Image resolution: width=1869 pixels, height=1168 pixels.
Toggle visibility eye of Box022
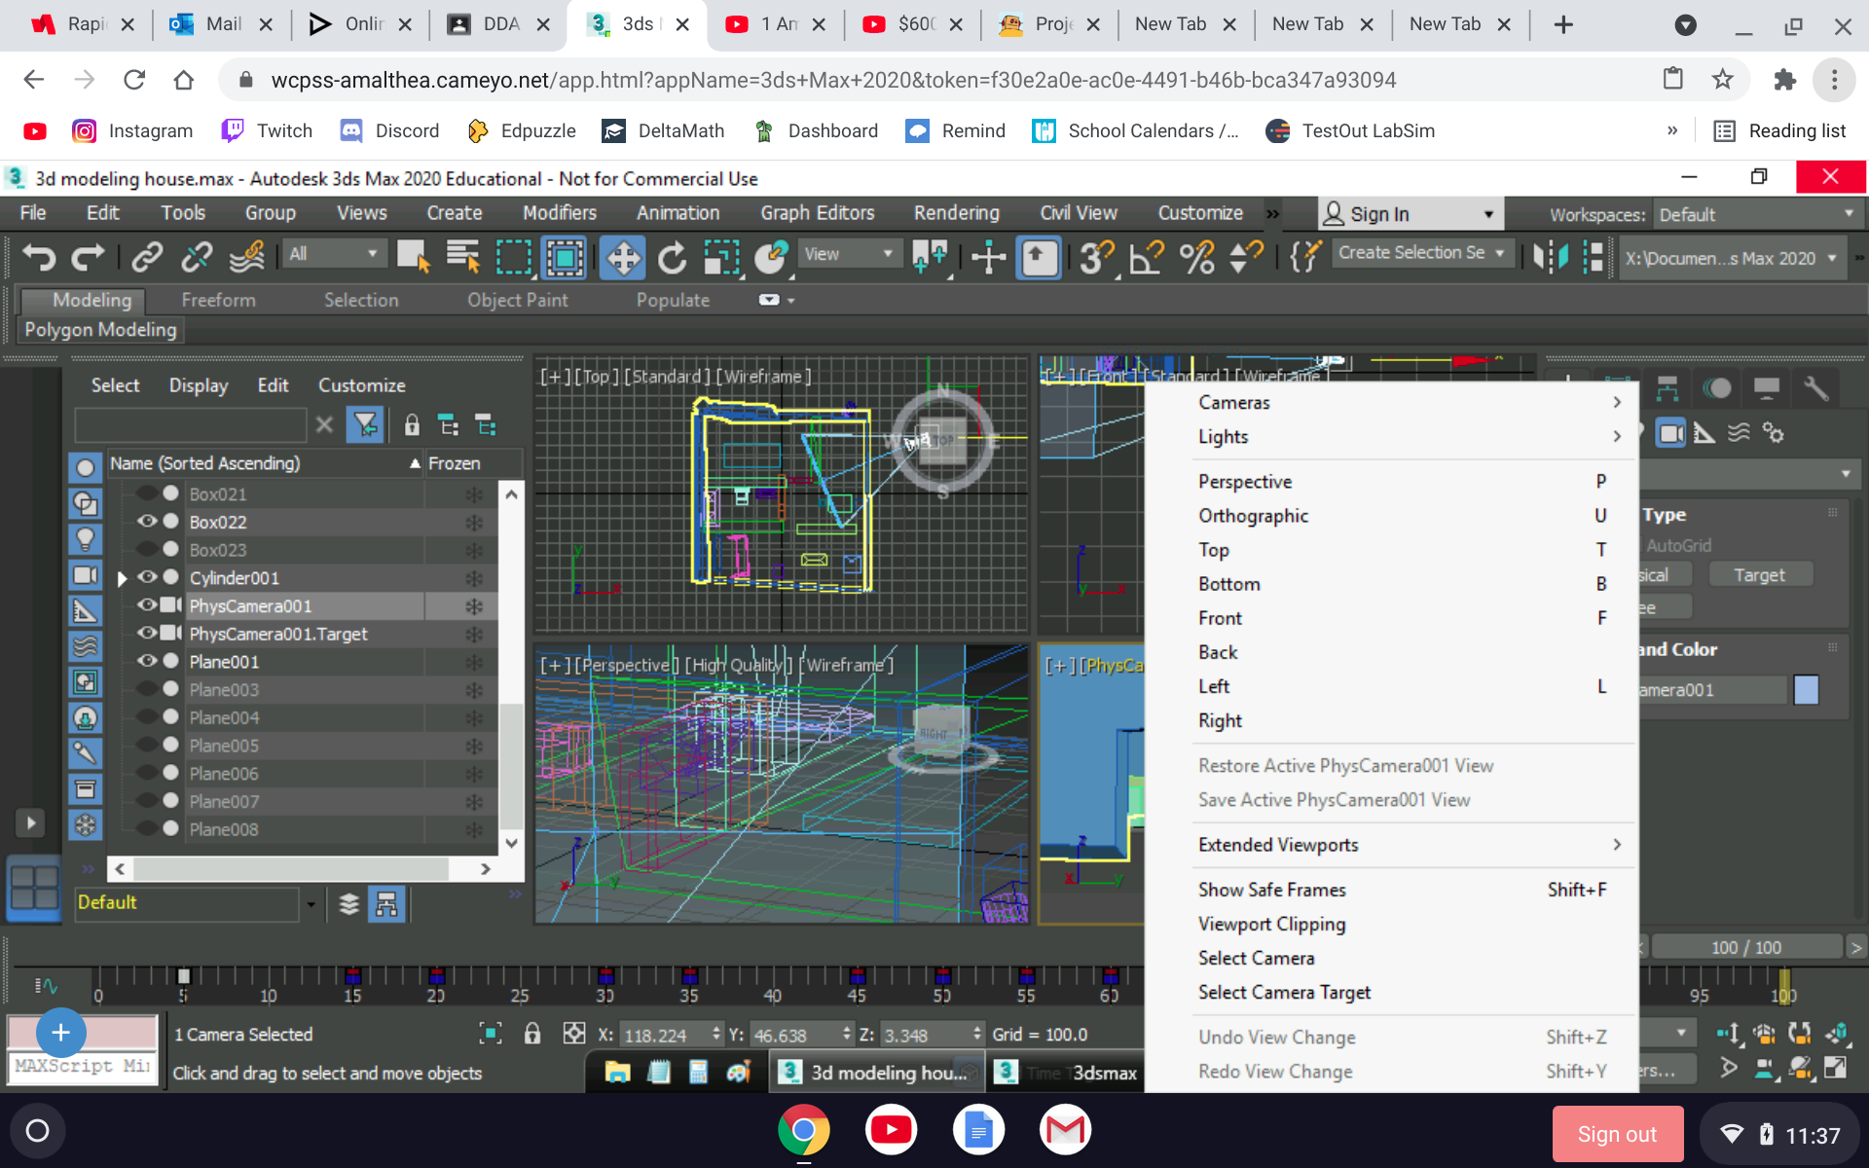tap(147, 522)
